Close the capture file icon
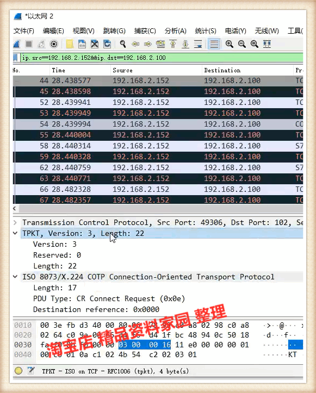Viewport: 316px width, 393px height. coord(95,45)
